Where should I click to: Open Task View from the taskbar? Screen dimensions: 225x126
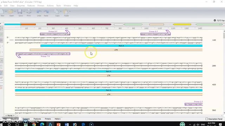[17, 125]
